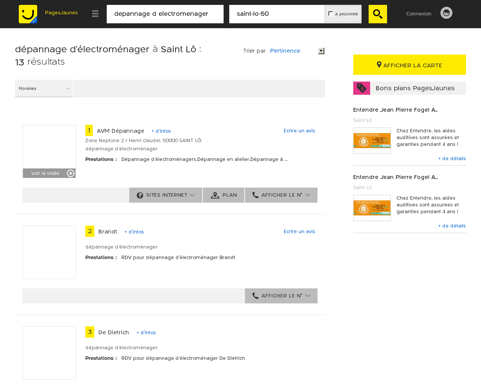Click the Afficher la carte button
Screen dimensions: 481x385
[410, 65]
